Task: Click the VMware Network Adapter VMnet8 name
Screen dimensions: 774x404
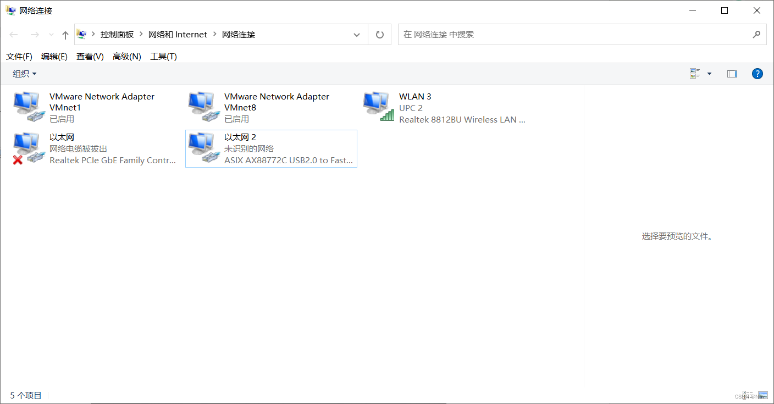Action: tap(277, 102)
